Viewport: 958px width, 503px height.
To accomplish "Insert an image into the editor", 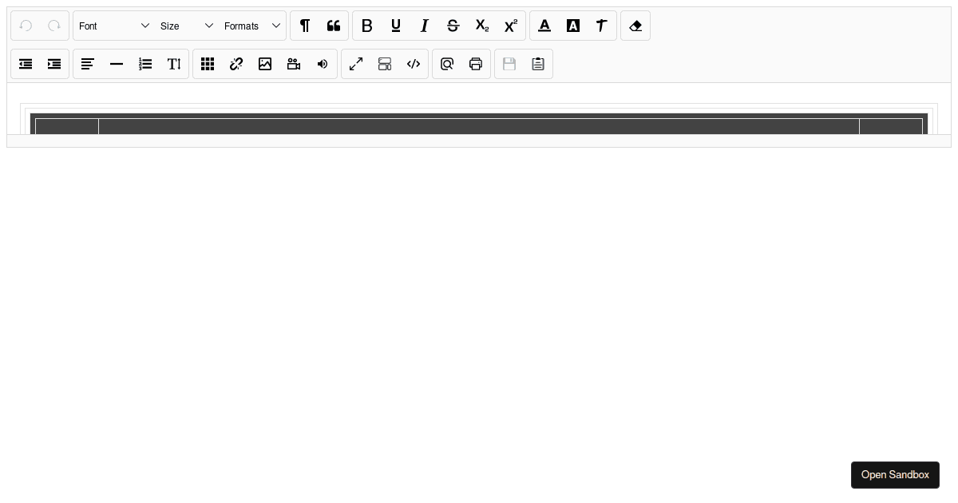I will click(265, 64).
